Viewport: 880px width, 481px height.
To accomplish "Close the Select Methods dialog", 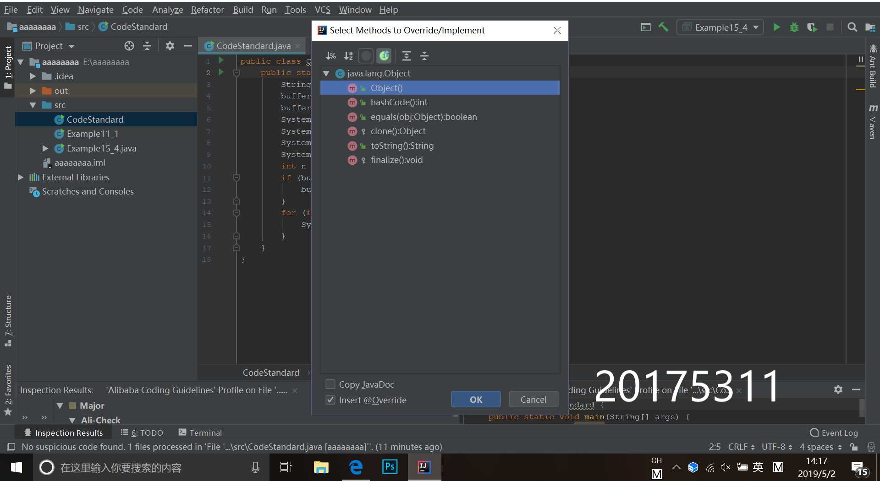I will (x=557, y=30).
